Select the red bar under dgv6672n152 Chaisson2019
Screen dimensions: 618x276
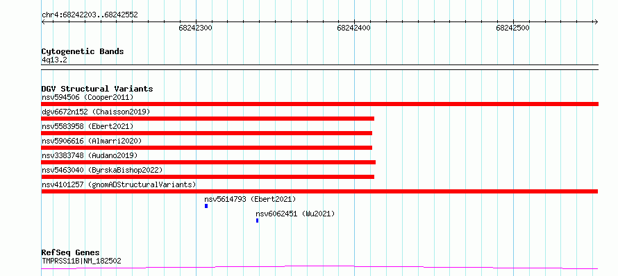pyautogui.click(x=208, y=119)
